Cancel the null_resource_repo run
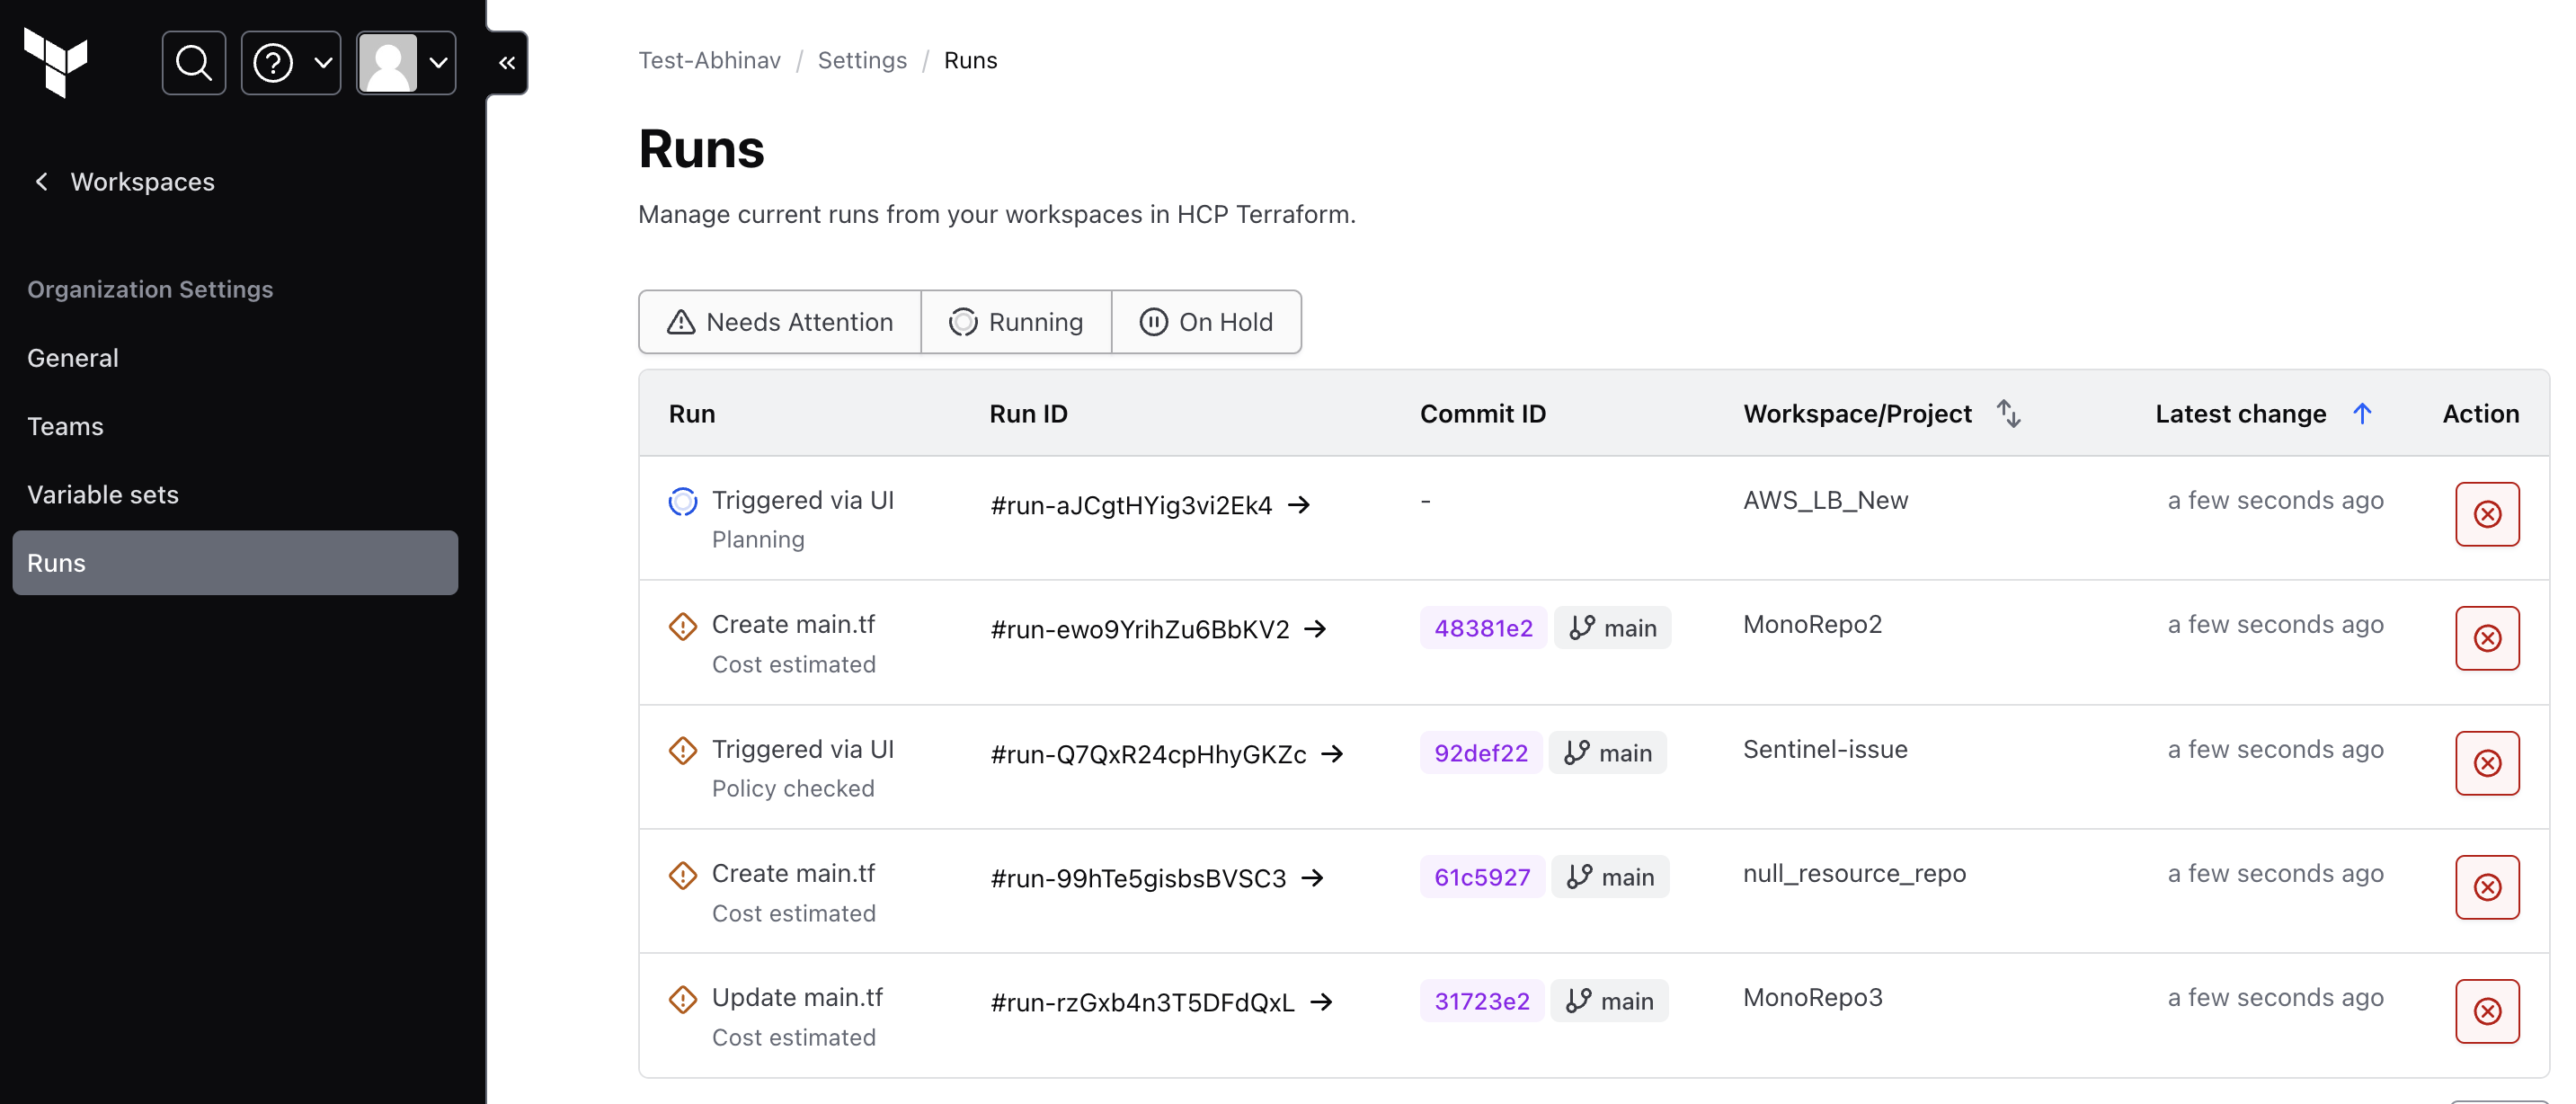This screenshot has width=2576, height=1104. pyautogui.click(x=2486, y=887)
